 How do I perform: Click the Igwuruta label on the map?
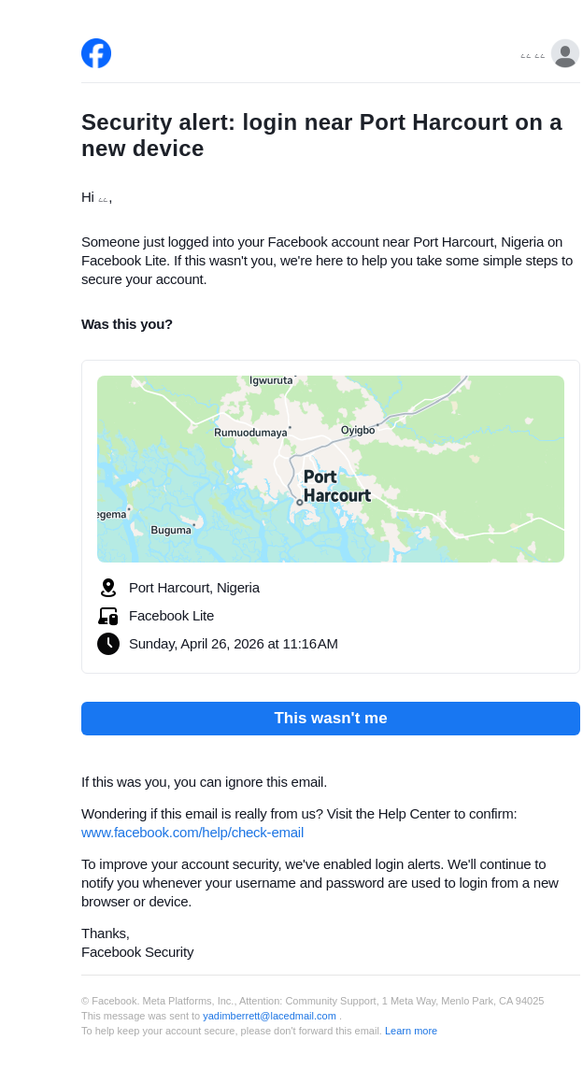(271, 380)
